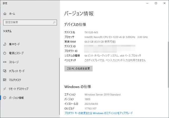Click the バージョン情報 info icon
The width and height of the screenshot is (169, 118).
5,98
